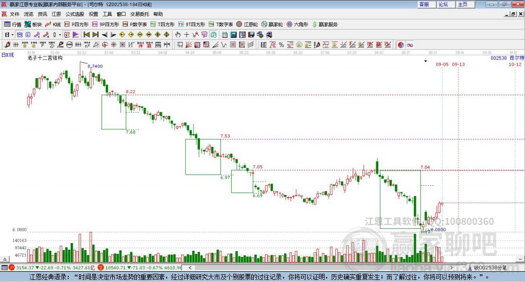The image size is (525, 282).
Task: Click the stock code 002538 label
Action: click(x=498, y=58)
